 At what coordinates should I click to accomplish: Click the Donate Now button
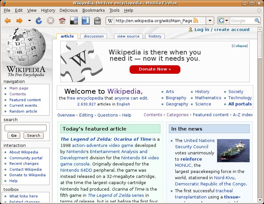pyautogui.click(x=155, y=69)
